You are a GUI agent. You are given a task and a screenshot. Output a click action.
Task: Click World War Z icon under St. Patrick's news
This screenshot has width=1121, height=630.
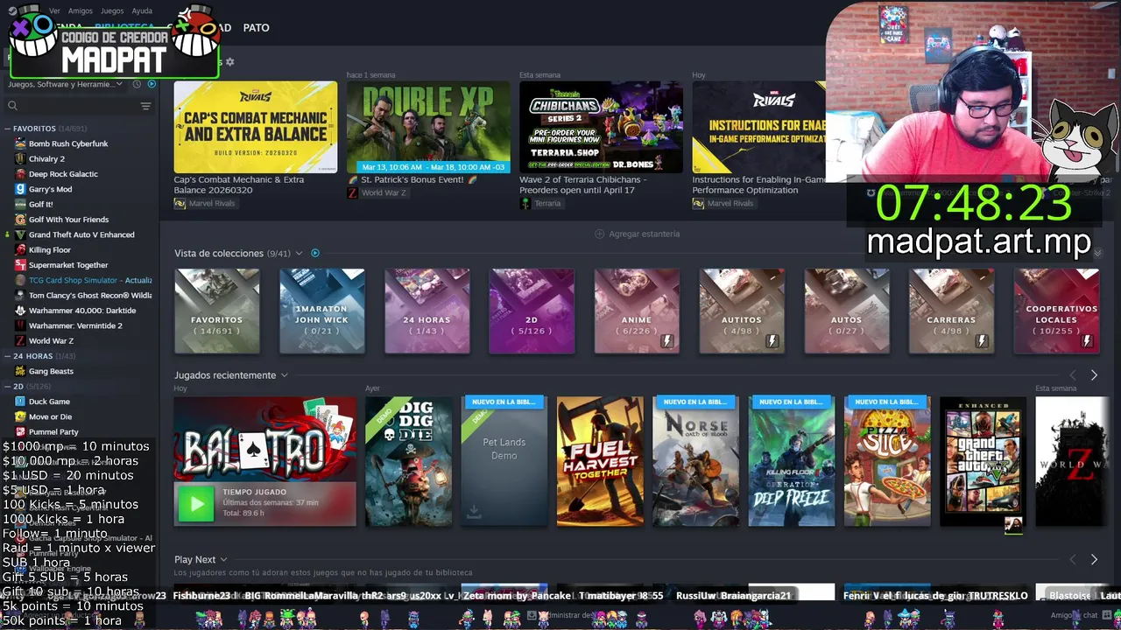pyautogui.click(x=352, y=192)
